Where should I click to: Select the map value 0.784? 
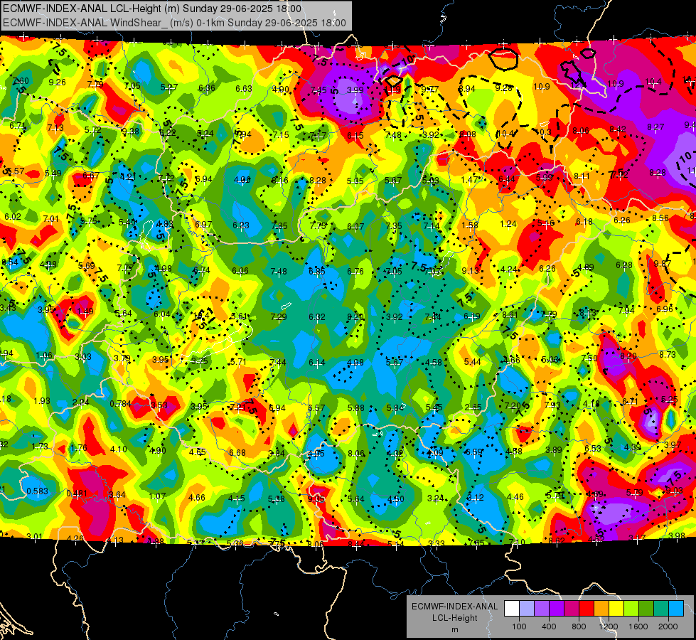coord(120,404)
